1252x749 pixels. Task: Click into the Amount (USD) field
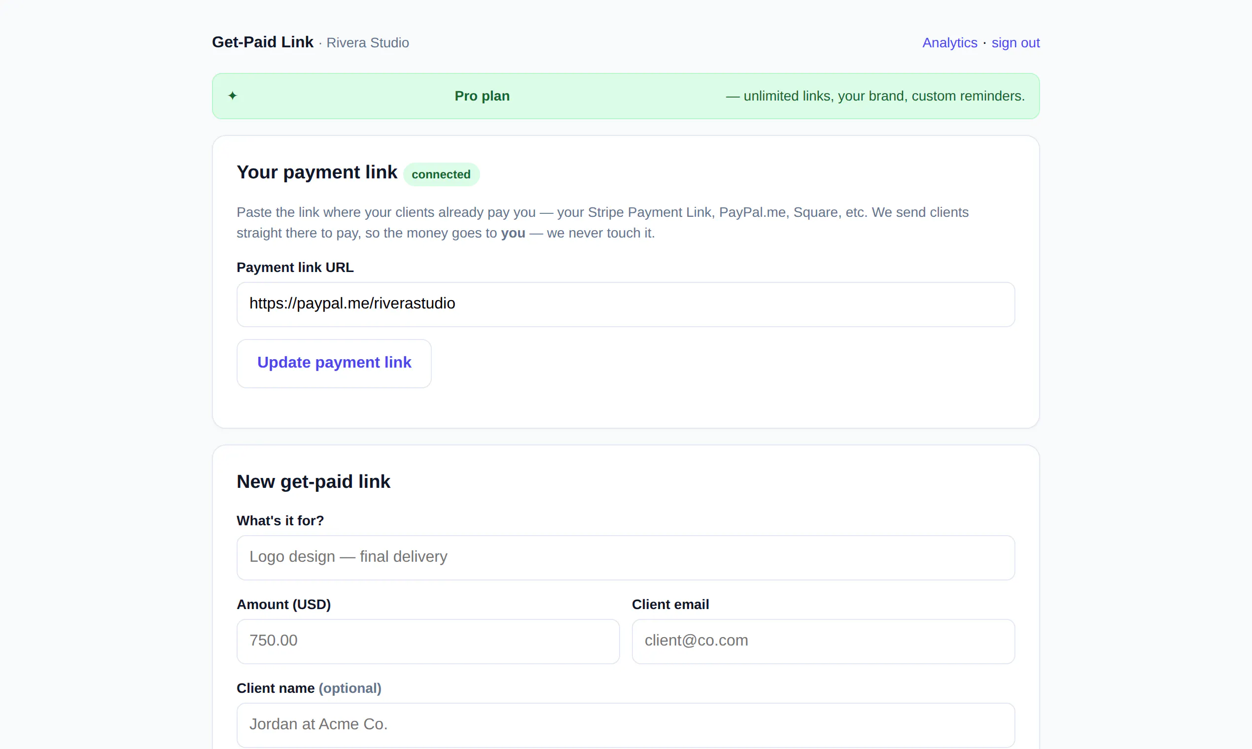click(x=428, y=642)
